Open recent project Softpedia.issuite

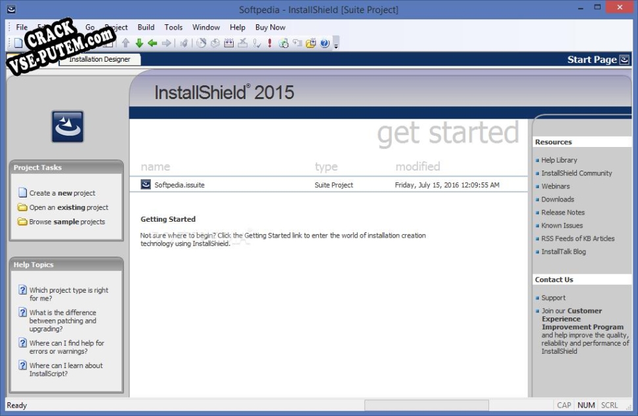[179, 185]
